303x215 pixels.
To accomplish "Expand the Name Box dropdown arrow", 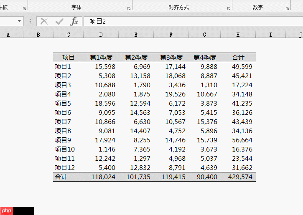I will click(19, 21).
